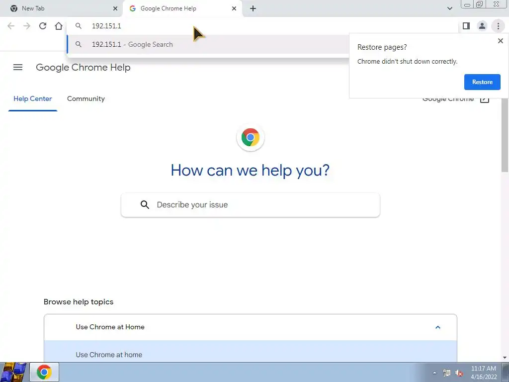The height and width of the screenshot is (382, 509).
Task: Show hidden system tray icons
Action: pyautogui.click(x=434, y=373)
